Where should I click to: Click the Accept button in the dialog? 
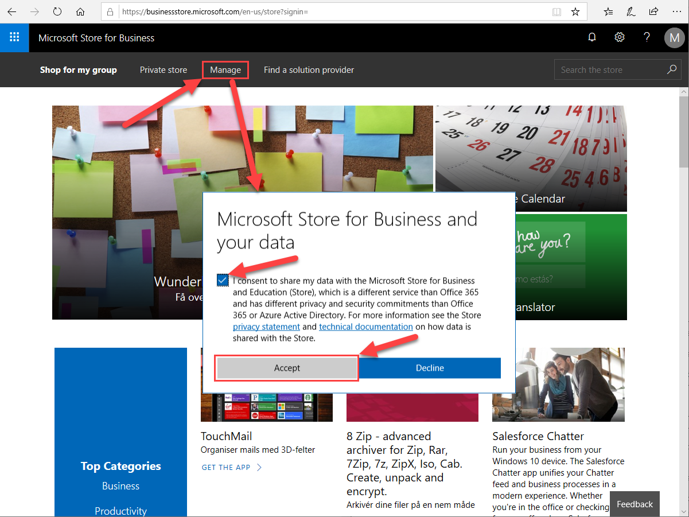click(286, 368)
